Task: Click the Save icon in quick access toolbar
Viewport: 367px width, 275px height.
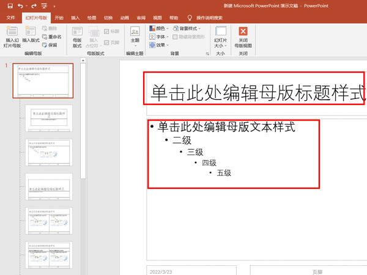Action: pyautogui.click(x=10, y=6)
